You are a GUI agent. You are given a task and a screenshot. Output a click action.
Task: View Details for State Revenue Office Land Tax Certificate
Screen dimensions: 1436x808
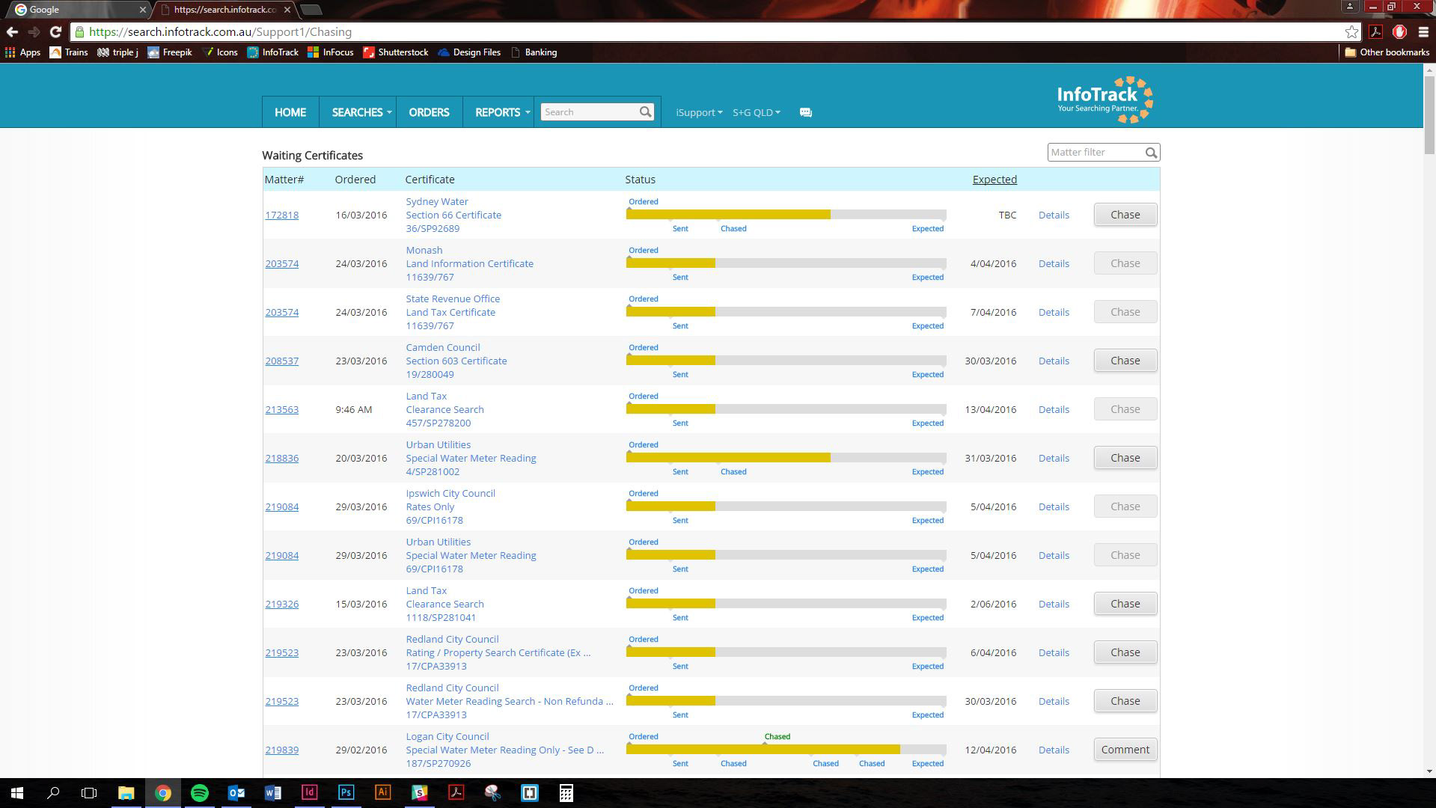pyautogui.click(x=1054, y=313)
